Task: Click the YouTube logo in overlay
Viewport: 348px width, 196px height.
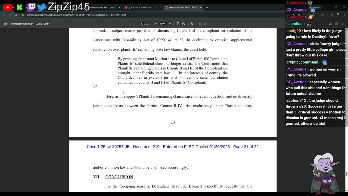Action: 8,8
